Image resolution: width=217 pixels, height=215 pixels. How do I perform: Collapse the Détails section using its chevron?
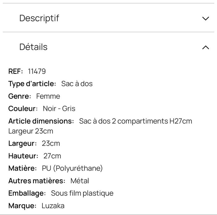[205, 47]
